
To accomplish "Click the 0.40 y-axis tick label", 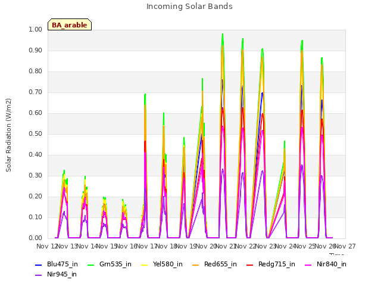I will pyautogui.click(x=36, y=155).
